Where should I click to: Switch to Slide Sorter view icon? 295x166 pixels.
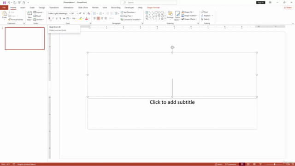point(248,164)
